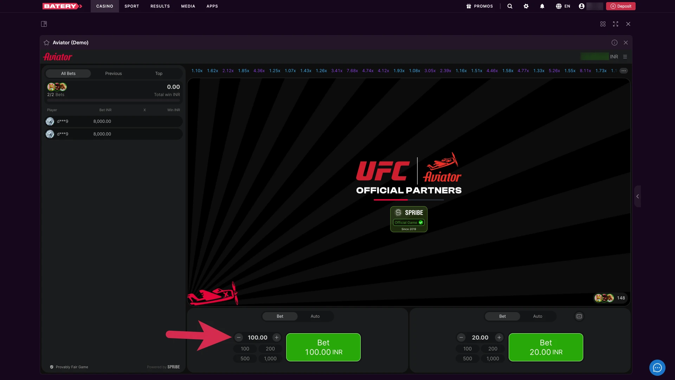
Task: Select Bet mode in left panel
Action: [280, 316]
